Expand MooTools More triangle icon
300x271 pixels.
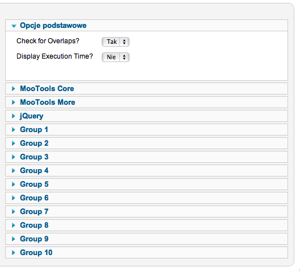click(14, 102)
